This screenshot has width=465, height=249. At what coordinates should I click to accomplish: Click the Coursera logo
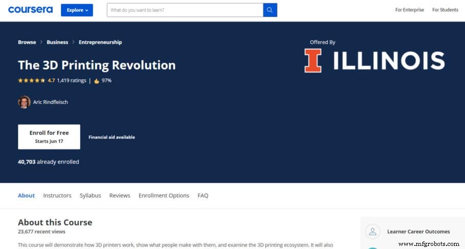coord(30,10)
